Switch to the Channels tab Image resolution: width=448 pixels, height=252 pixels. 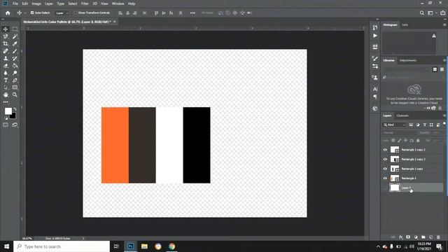point(402,115)
